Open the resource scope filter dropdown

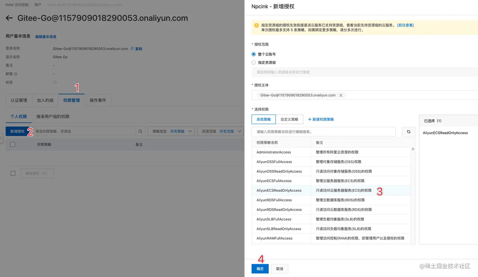click(220, 131)
